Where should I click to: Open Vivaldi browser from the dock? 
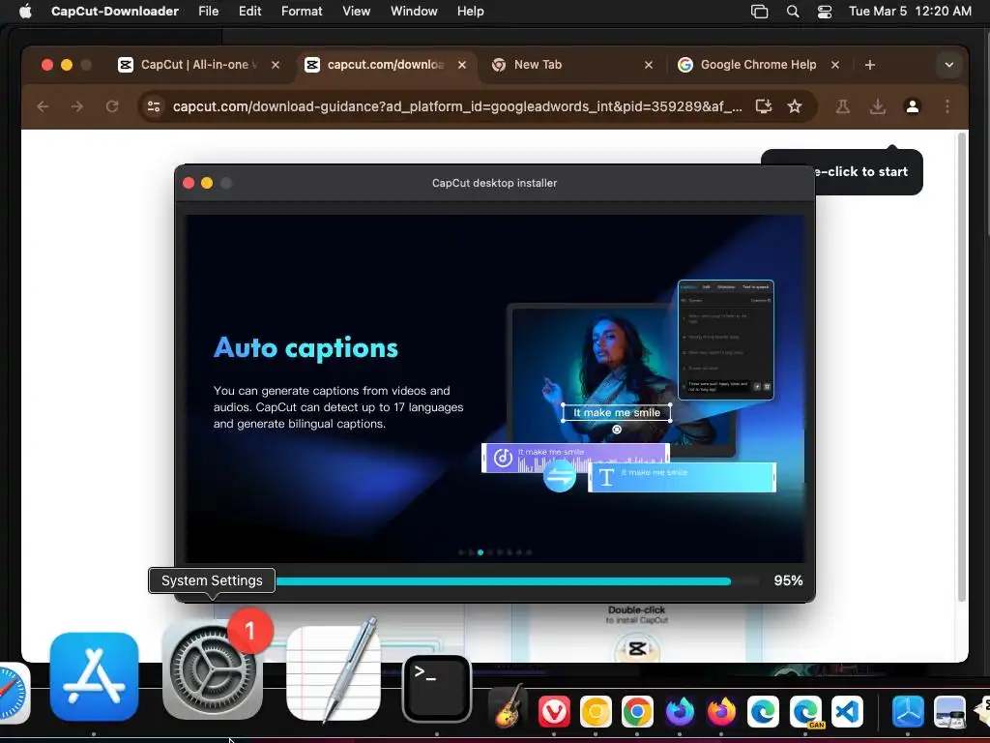coord(554,712)
